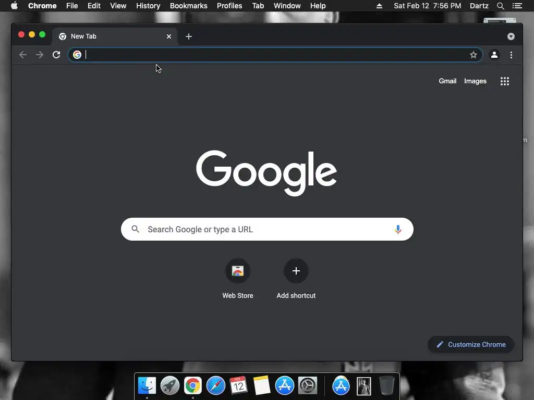Focus the address bar field

click(x=275, y=55)
